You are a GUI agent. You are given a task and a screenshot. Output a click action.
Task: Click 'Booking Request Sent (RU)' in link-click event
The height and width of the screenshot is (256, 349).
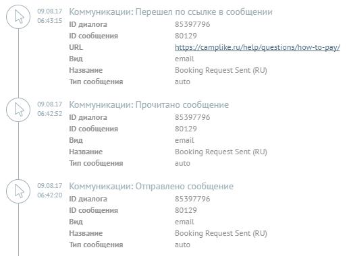coord(221,70)
